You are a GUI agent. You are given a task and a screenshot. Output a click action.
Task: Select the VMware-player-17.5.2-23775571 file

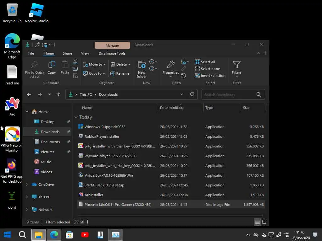tap(171, 156)
